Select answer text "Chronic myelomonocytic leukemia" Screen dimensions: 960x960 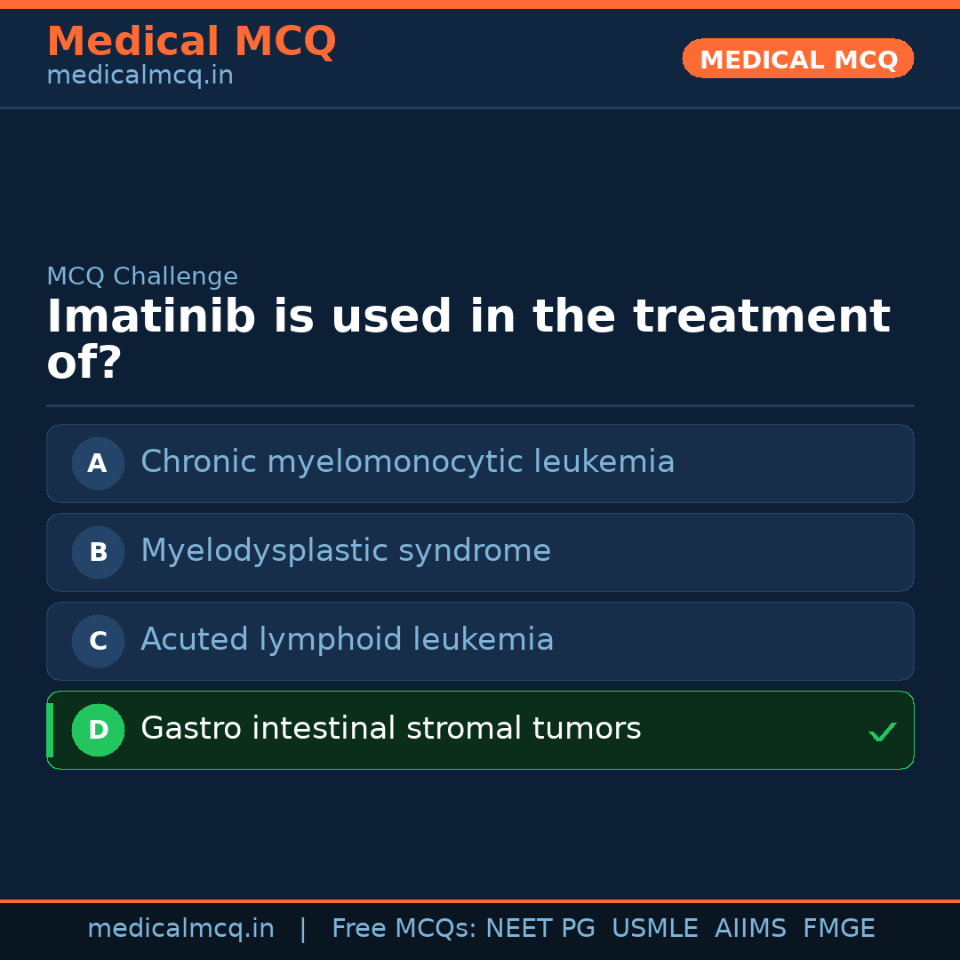click(407, 462)
